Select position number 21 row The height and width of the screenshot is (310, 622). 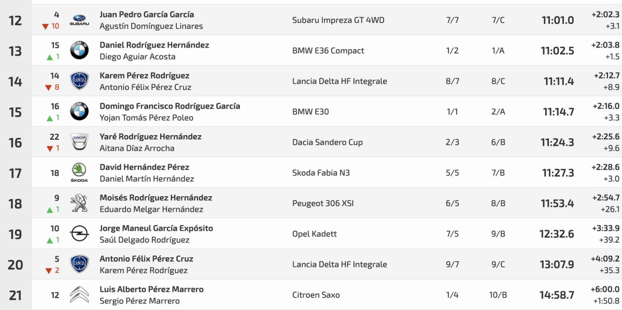pos(16,295)
